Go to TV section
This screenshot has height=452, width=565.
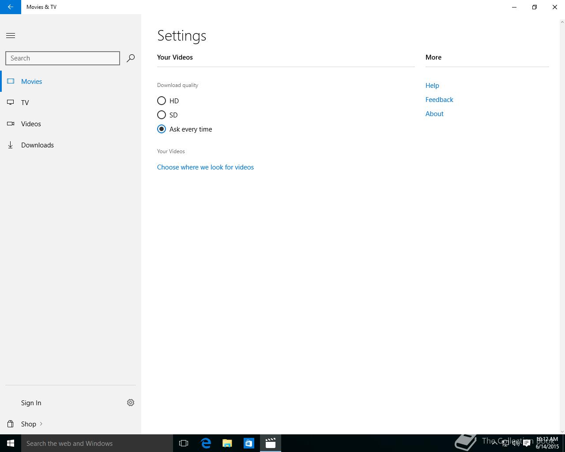click(71, 102)
